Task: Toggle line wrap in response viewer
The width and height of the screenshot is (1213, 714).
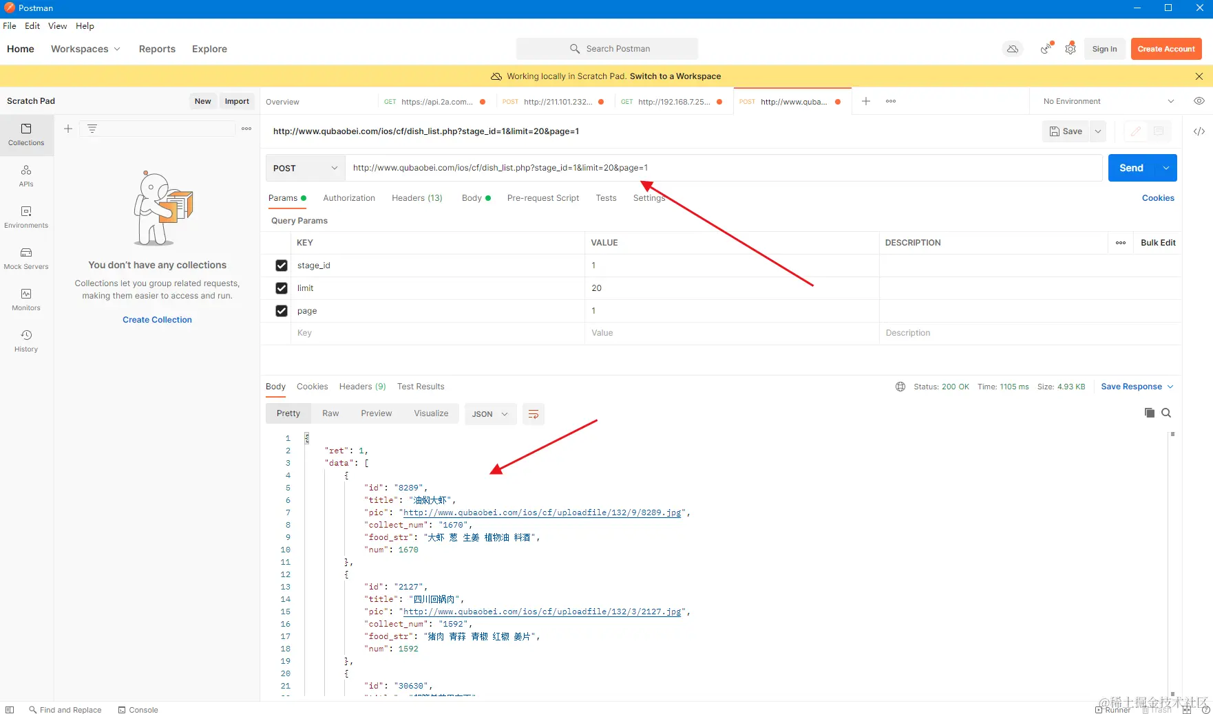Action: point(534,414)
